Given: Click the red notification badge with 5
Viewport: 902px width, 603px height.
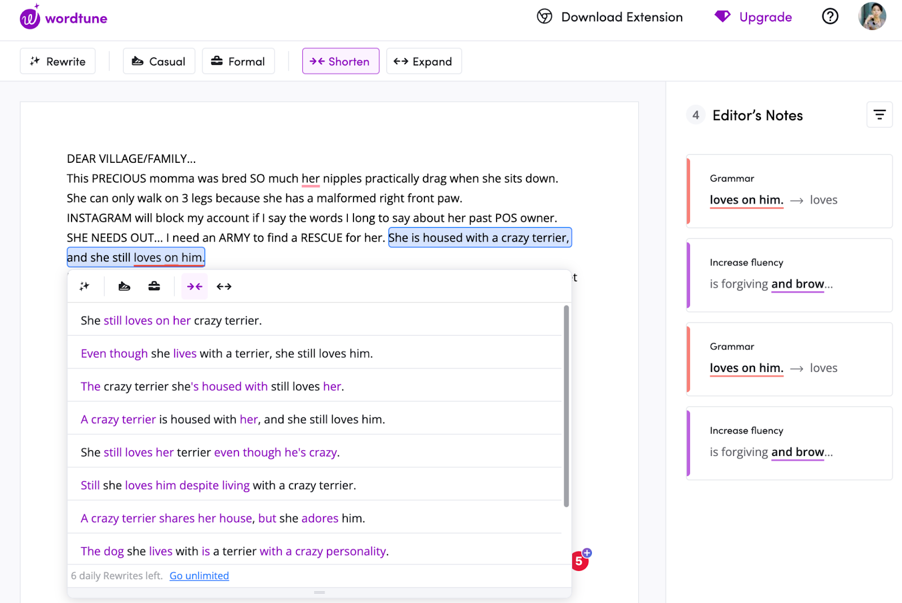Looking at the screenshot, I should click(580, 561).
